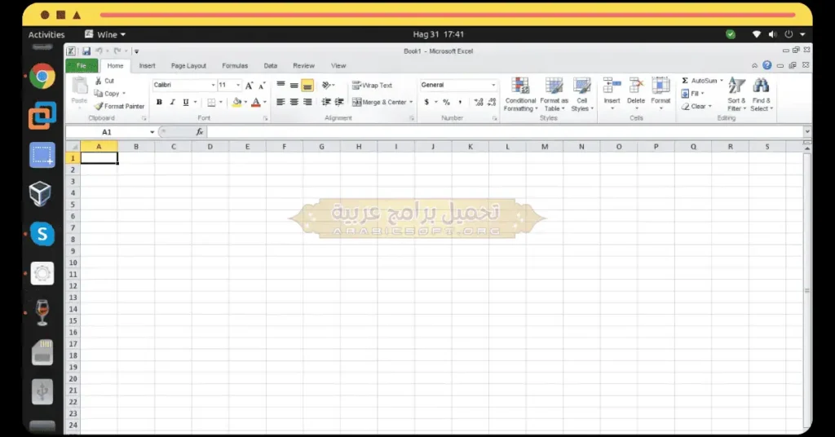This screenshot has height=437, width=835.
Task: Open Format as Table gallery
Action: pyautogui.click(x=554, y=95)
